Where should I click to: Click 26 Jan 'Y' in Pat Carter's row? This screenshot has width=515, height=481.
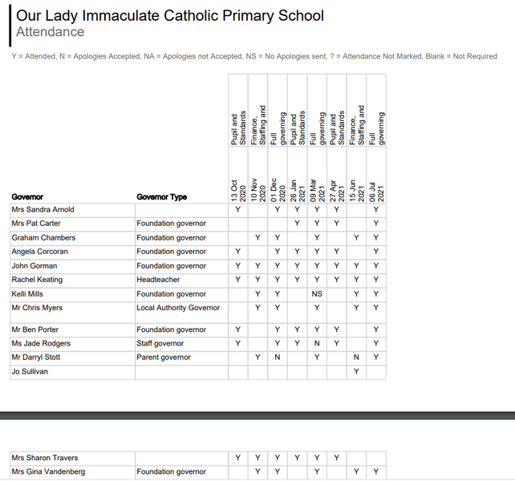[298, 223]
